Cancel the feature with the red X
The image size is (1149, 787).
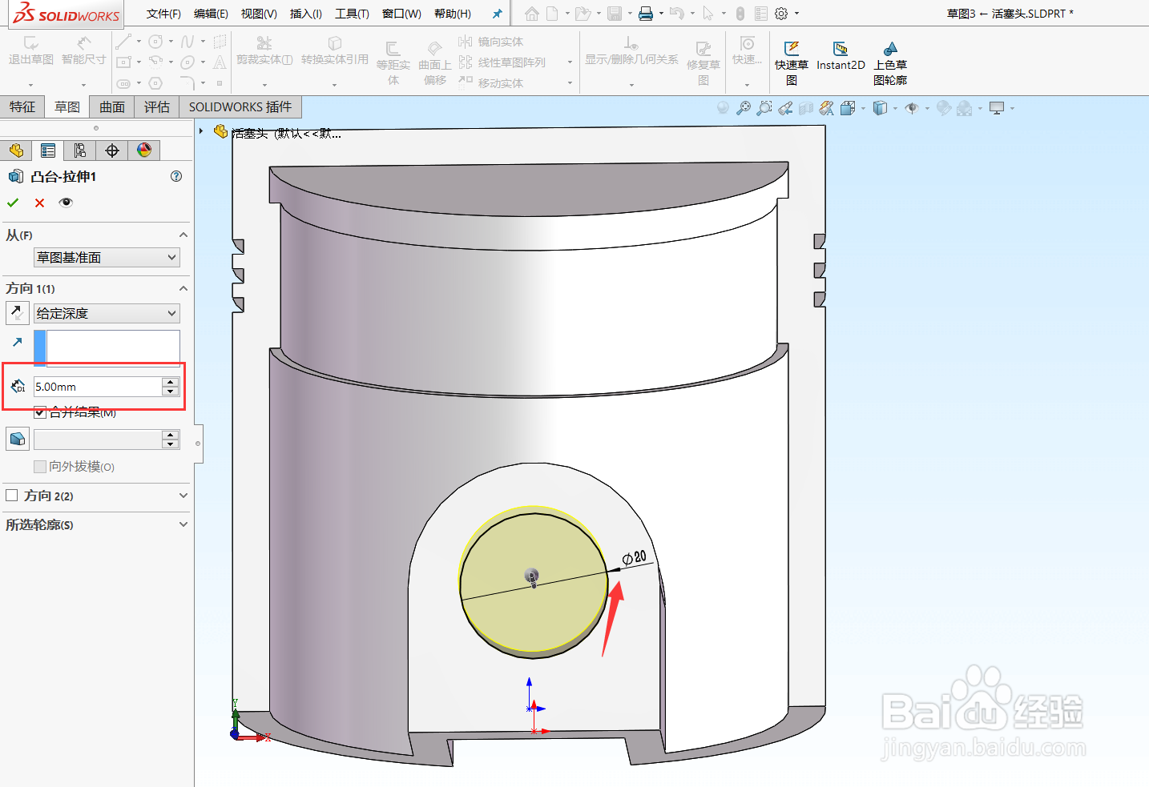click(x=38, y=203)
